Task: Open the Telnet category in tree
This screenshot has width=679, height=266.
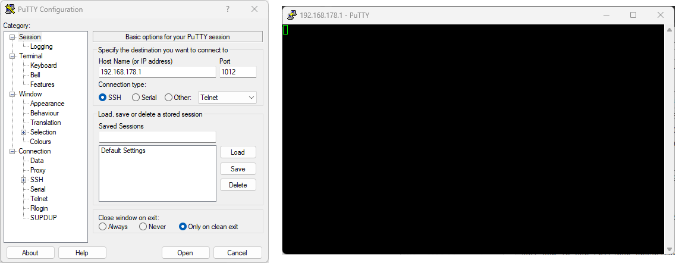Action: 39,199
